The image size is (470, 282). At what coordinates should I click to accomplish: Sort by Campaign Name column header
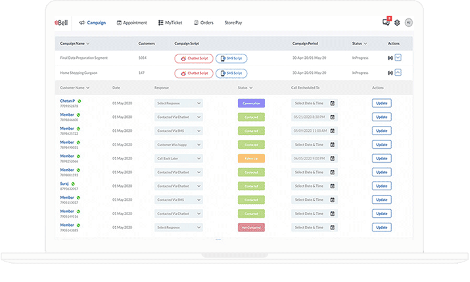pyautogui.click(x=75, y=43)
